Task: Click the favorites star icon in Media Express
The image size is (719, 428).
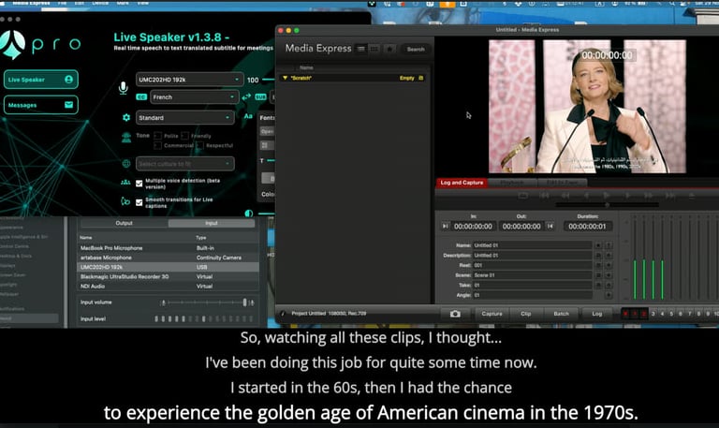Action: (389, 49)
